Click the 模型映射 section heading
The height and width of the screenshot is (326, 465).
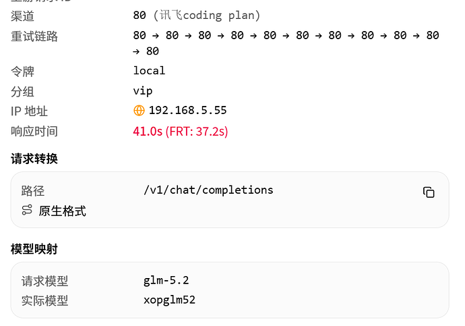34,249
